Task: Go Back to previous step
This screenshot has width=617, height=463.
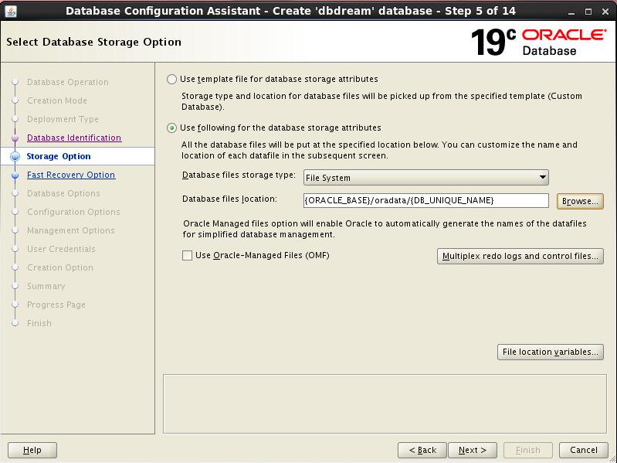Action: pyautogui.click(x=422, y=450)
